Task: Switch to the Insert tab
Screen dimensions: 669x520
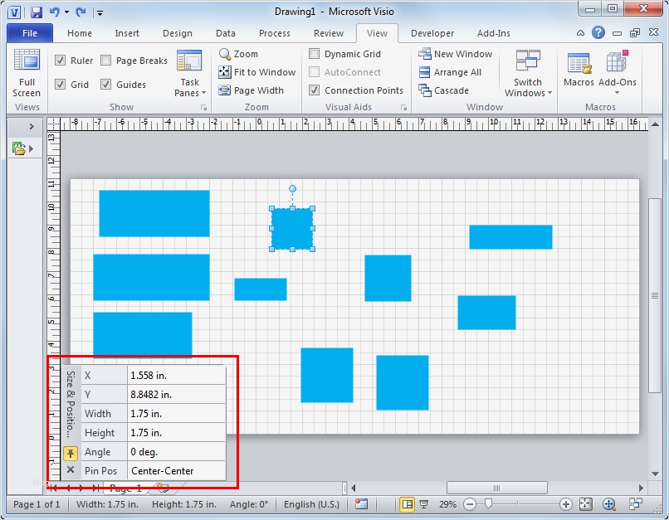Action: (127, 33)
